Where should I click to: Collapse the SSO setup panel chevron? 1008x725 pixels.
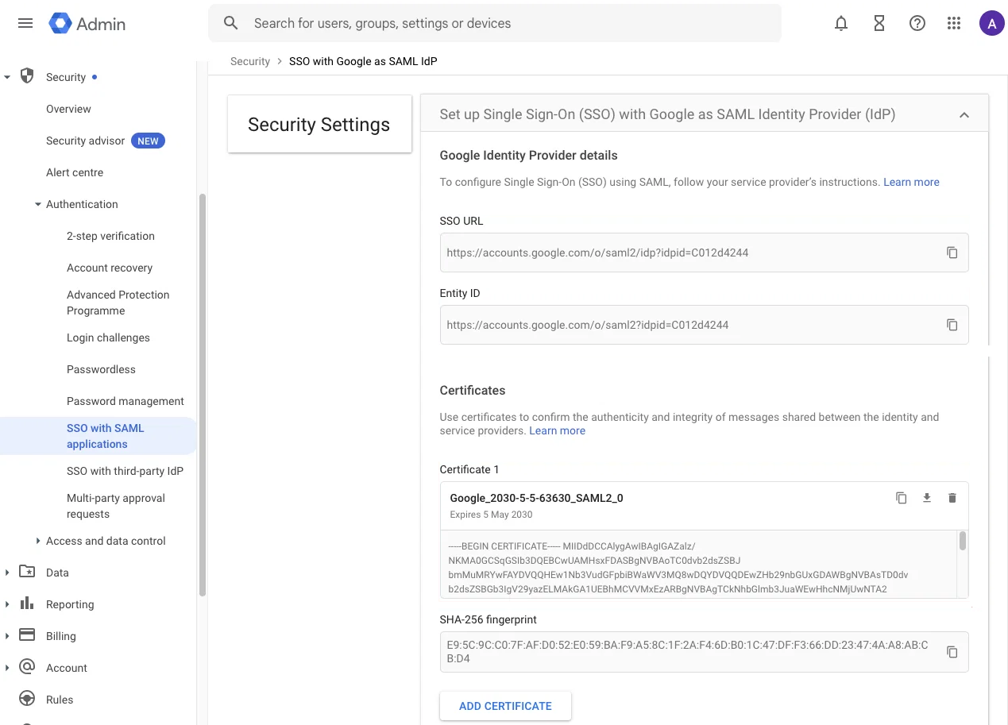tap(964, 115)
